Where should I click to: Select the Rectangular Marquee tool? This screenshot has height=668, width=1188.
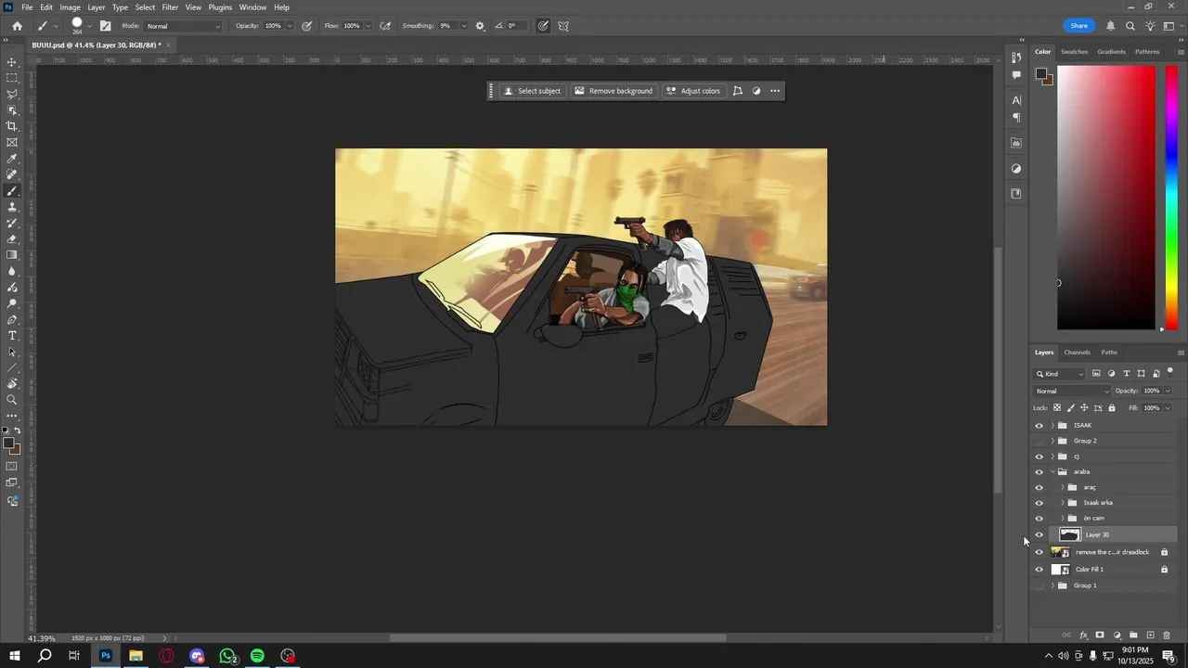[12, 78]
